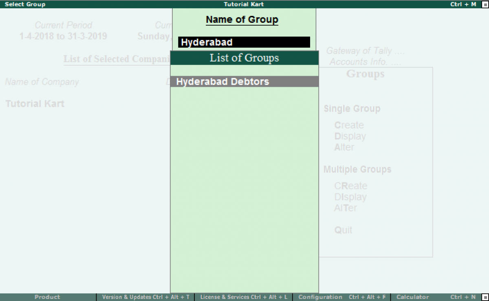Open License & Services

tap(244, 297)
